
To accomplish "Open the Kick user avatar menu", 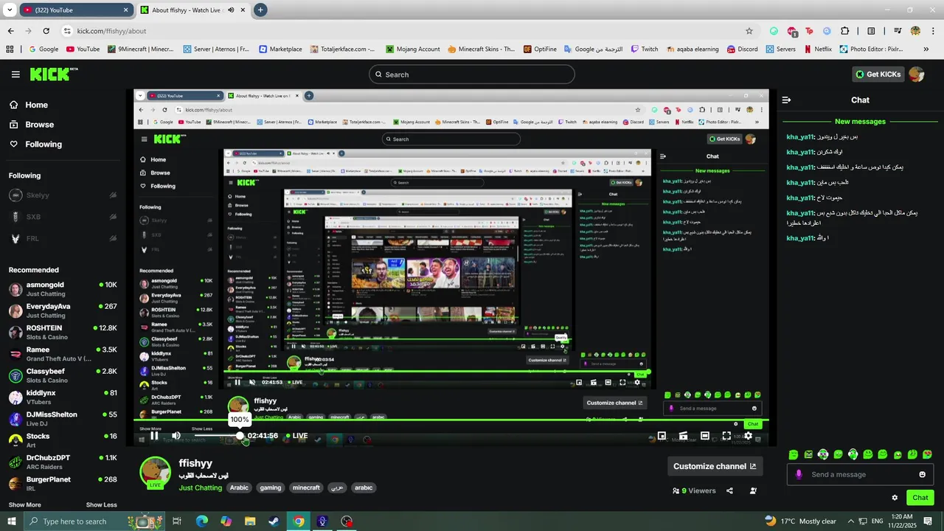I will coord(917,74).
